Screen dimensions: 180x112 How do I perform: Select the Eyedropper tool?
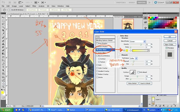click(3, 33)
